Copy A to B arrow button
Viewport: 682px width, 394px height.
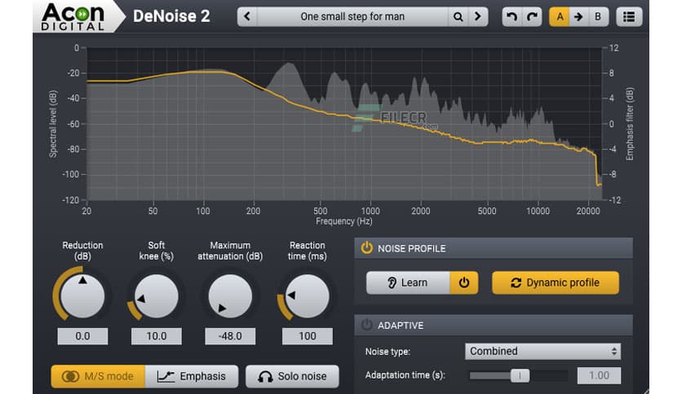(578, 16)
